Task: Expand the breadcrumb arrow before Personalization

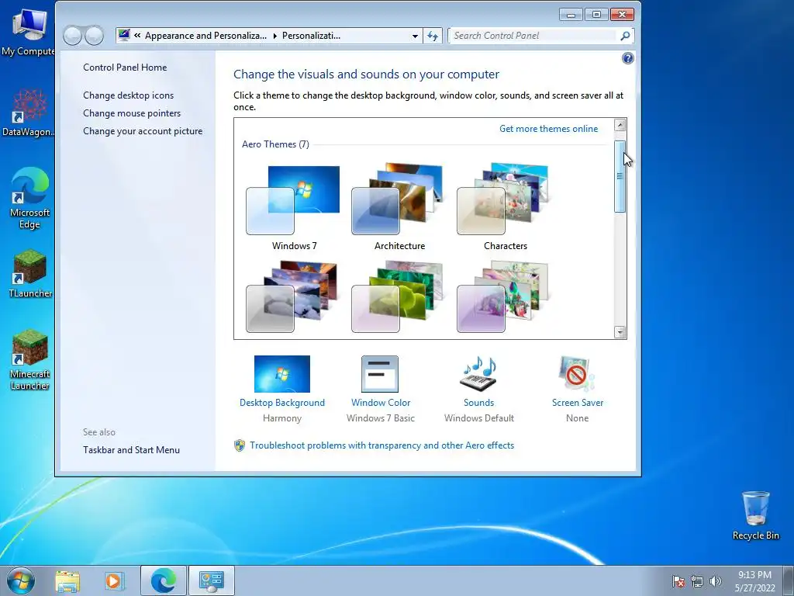Action: tap(274, 36)
